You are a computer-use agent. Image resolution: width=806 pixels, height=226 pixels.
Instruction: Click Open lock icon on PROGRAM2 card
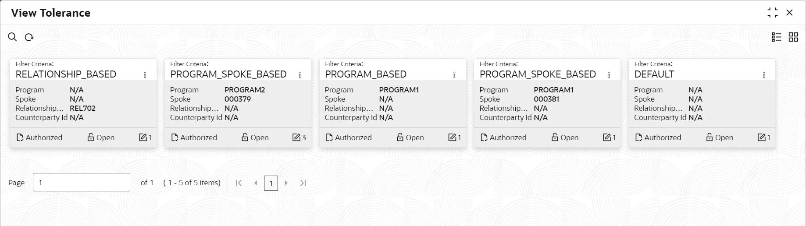coord(245,138)
